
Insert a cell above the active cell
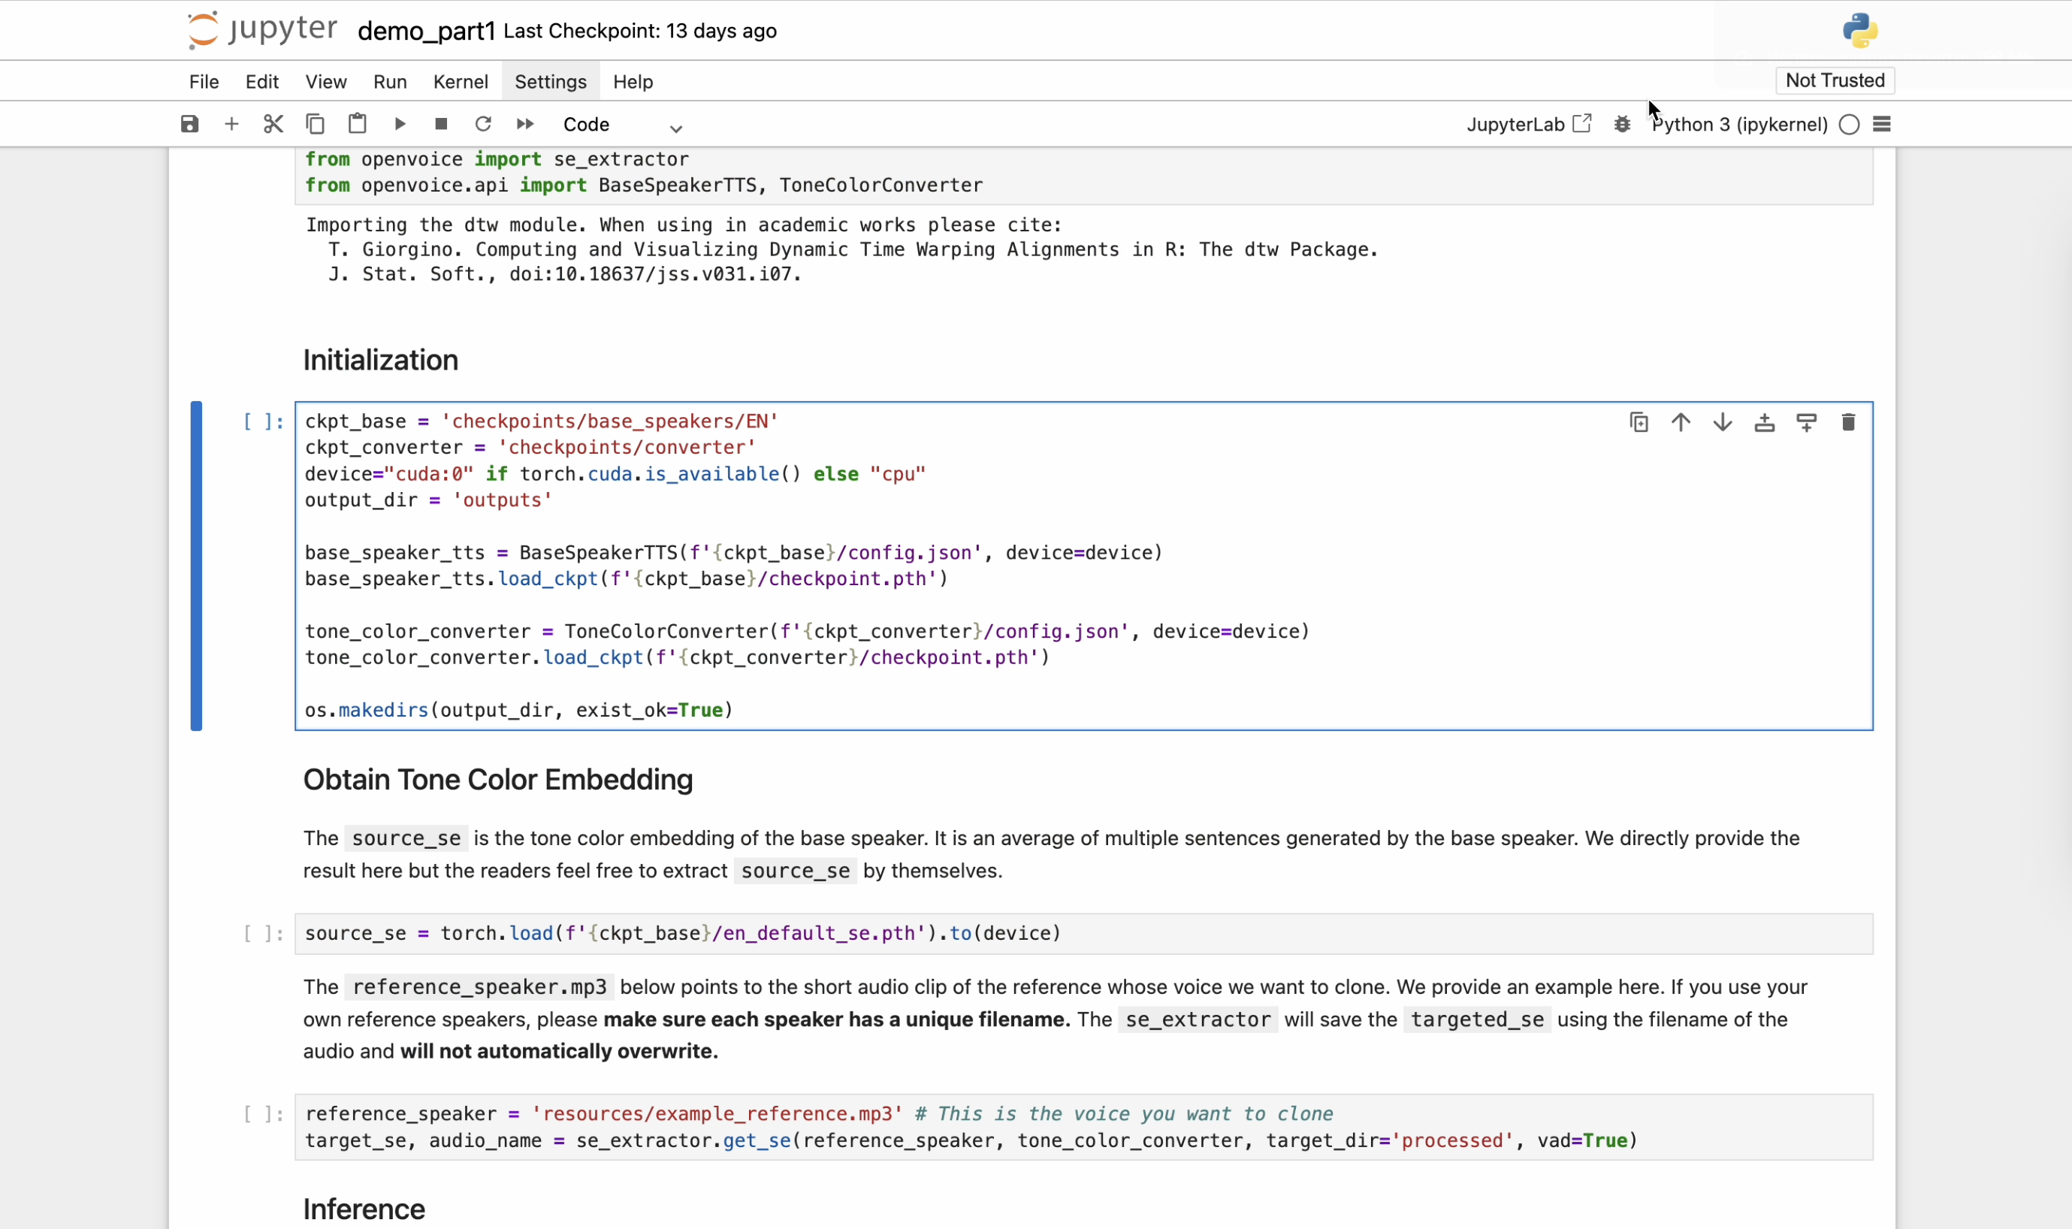tap(1765, 422)
